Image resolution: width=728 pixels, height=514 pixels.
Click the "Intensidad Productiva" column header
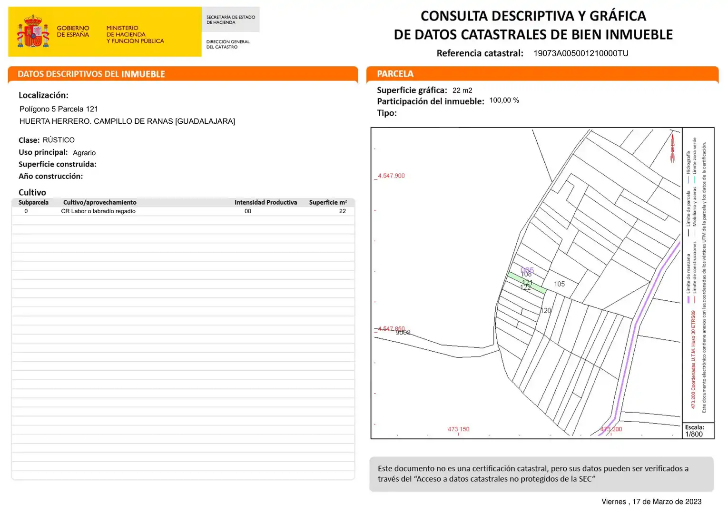(x=266, y=202)
